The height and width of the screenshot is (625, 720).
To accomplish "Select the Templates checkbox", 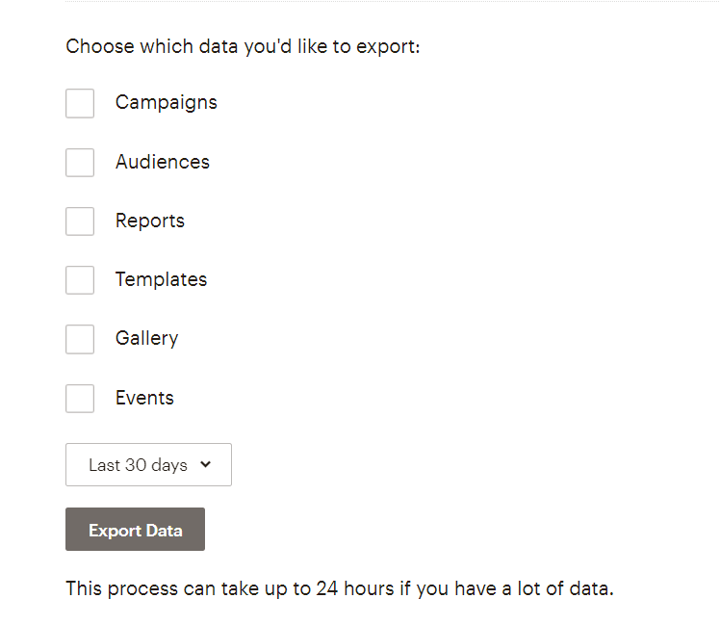I will pos(80,280).
